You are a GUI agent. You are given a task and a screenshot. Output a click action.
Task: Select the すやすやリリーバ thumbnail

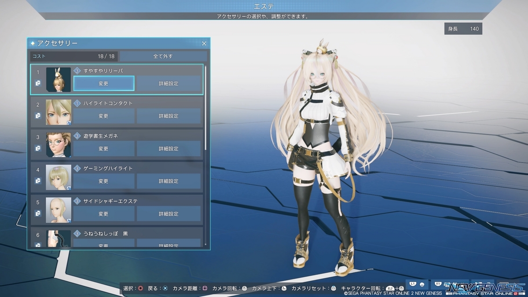(58, 80)
